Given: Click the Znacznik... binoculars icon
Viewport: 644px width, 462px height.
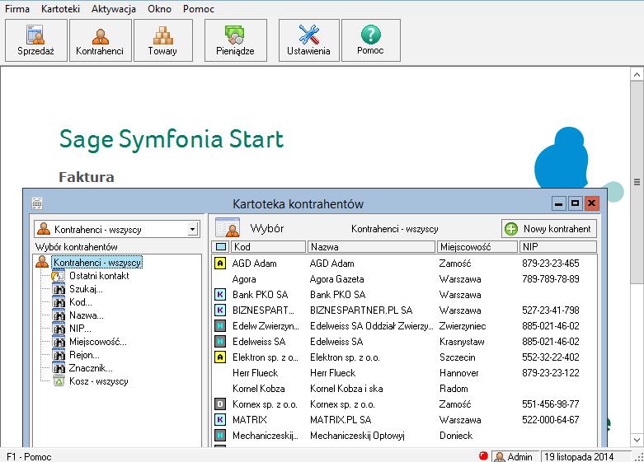Looking at the screenshot, I should pyautogui.click(x=59, y=367).
